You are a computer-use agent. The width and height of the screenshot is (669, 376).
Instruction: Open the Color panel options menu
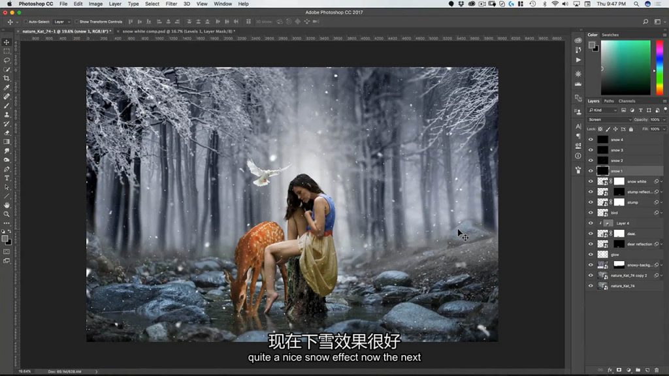point(664,35)
